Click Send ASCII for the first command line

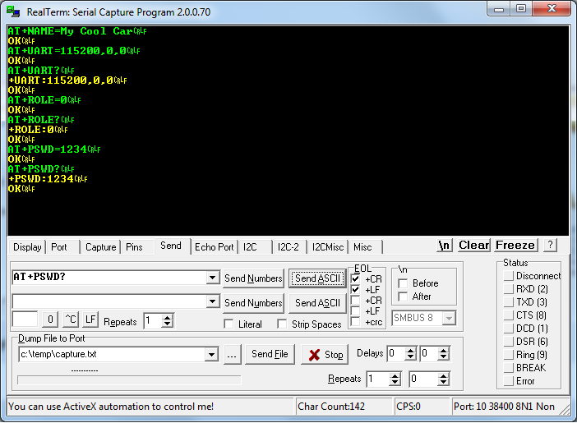click(317, 278)
